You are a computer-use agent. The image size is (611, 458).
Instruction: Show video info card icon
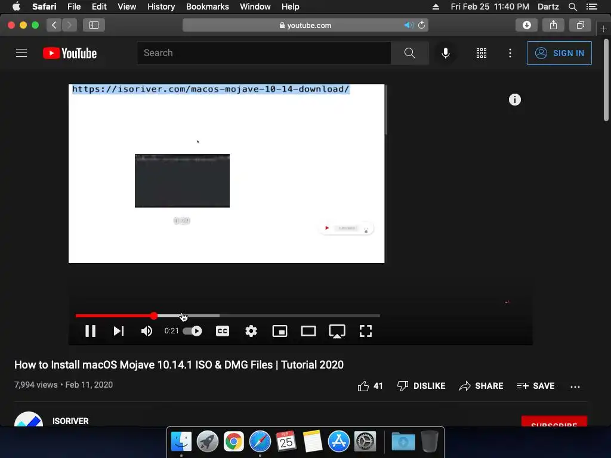click(x=515, y=100)
